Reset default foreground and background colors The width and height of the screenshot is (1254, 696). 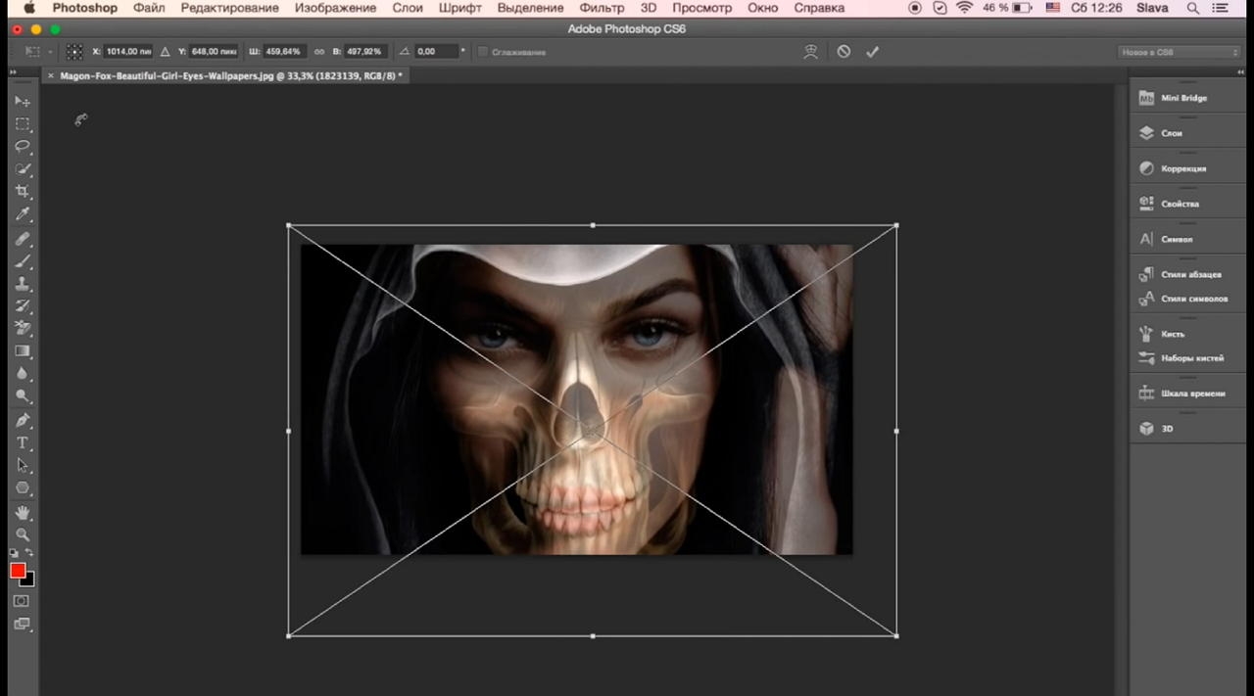tap(14, 554)
